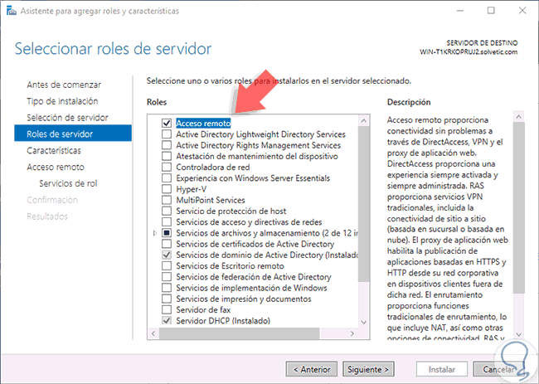The width and height of the screenshot is (539, 384).
Task: Check Servicio de protección de host
Action: pyautogui.click(x=167, y=211)
